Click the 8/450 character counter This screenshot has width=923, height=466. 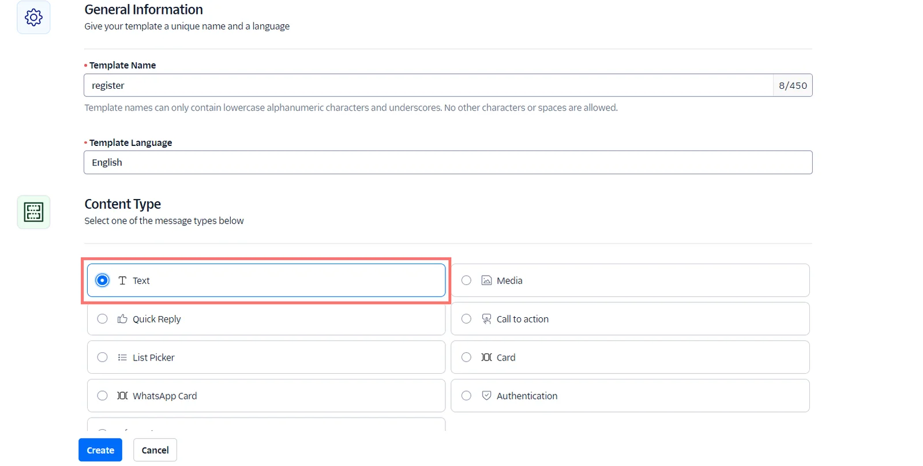point(793,85)
